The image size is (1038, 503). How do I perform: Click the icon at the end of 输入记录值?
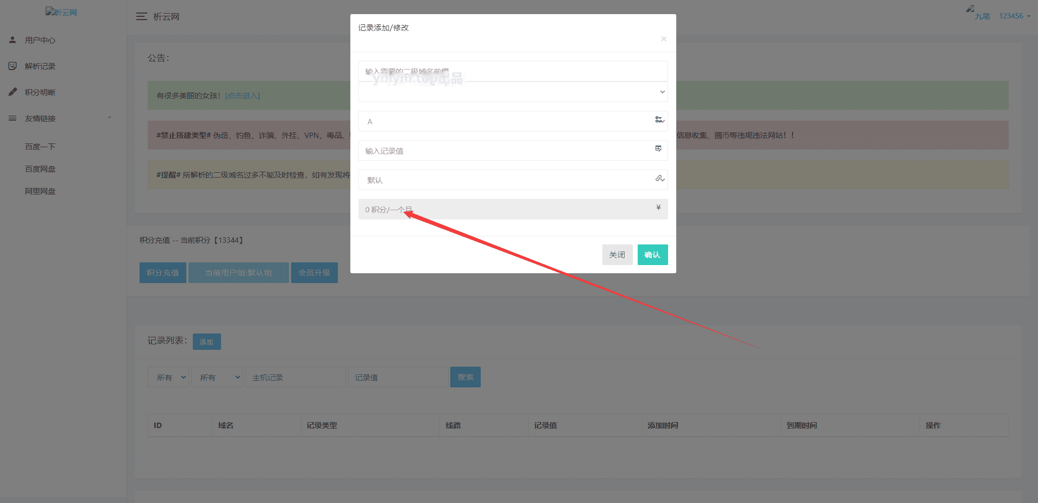point(658,148)
